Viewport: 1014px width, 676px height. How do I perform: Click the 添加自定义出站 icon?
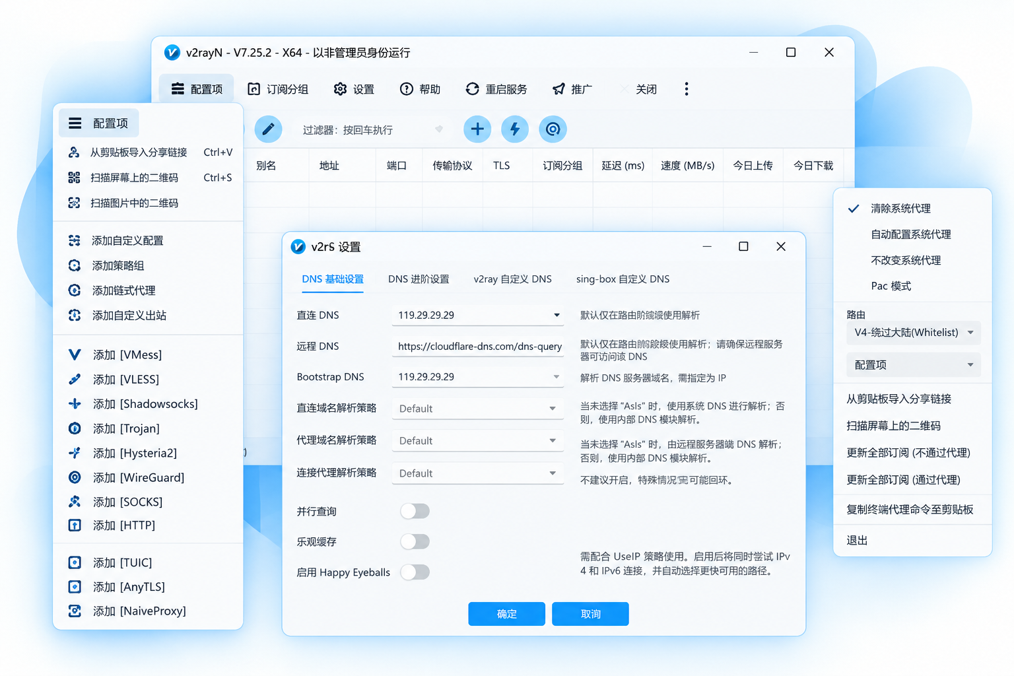pos(75,316)
